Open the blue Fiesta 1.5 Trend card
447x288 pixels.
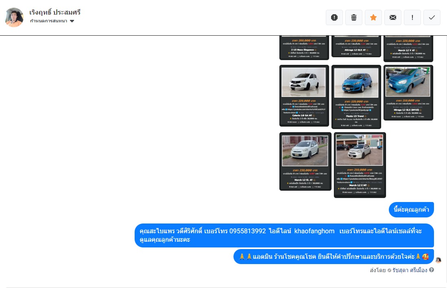point(356,97)
